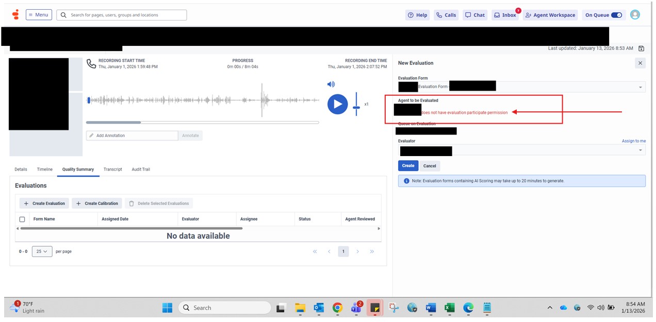Click the save icon beside Last updated
This screenshot has height=322, width=656.
pyautogui.click(x=641, y=48)
